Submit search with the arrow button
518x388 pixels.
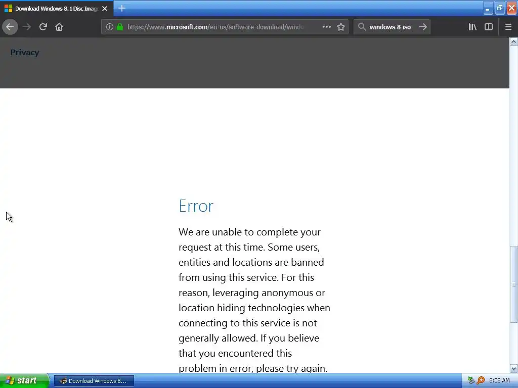(x=423, y=27)
